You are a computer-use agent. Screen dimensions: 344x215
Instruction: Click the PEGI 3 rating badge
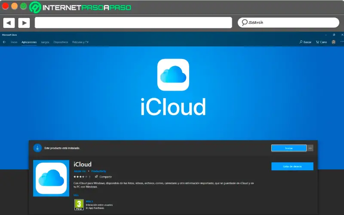coord(79,205)
